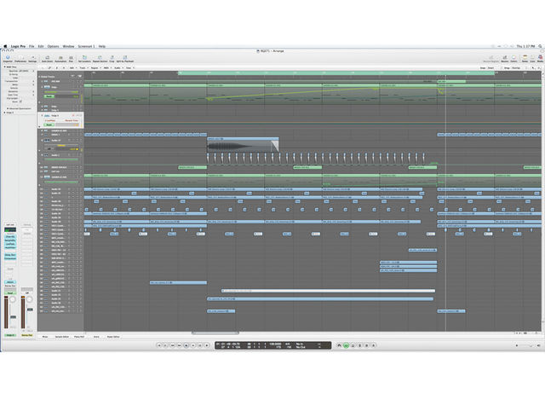Open the left-click tool menu
The image size is (545, 405).
(x=534, y=68)
